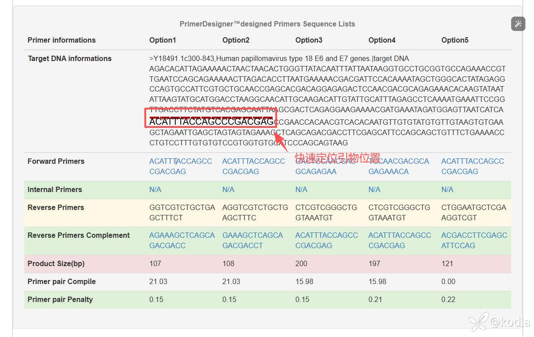Screen dimensions: 534x337
Task: Open Option4 Reverse Primers Complement link
Action: point(399,240)
